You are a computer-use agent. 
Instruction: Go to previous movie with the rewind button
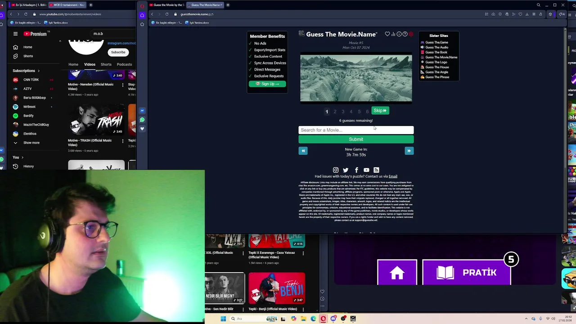click(x=303, y=151)
